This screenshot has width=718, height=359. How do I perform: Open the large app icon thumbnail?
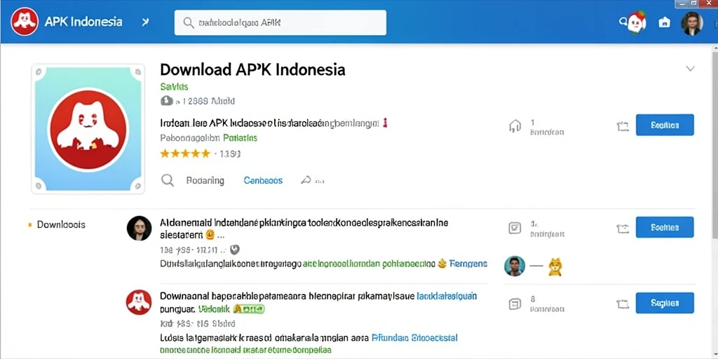88,129
